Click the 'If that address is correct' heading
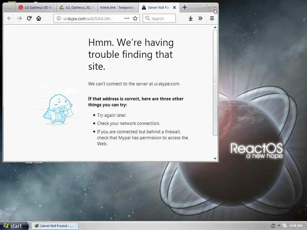The width and height of the screenshot is (307, 230). coord(136,102)
